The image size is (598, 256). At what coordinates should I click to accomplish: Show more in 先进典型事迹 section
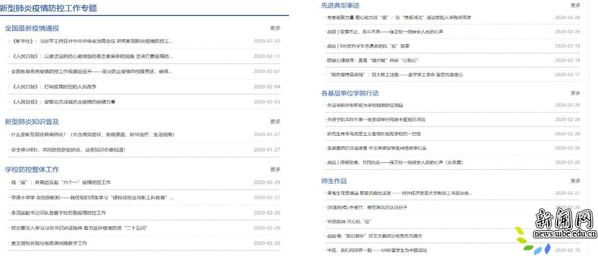(575, 5)
